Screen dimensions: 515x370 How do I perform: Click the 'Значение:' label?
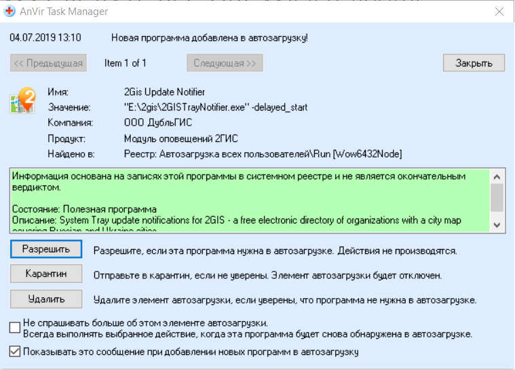(x=69, y=107)
